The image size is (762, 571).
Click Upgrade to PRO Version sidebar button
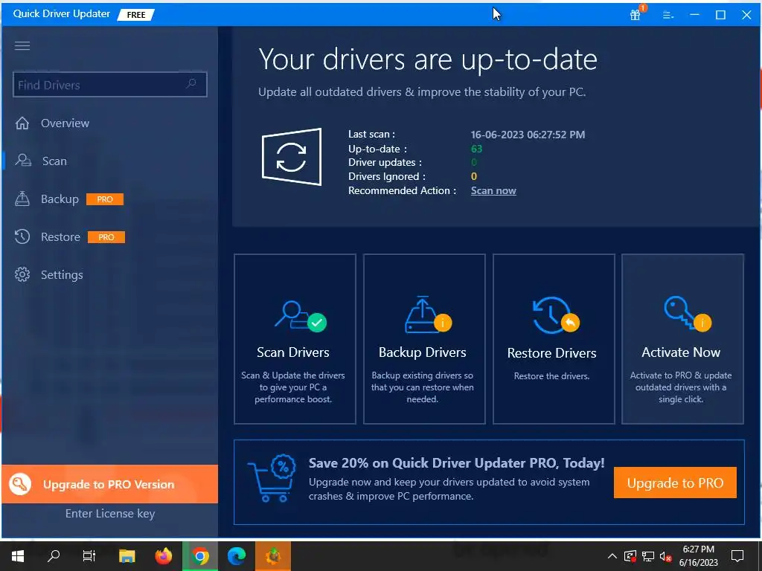pos(110,484)
